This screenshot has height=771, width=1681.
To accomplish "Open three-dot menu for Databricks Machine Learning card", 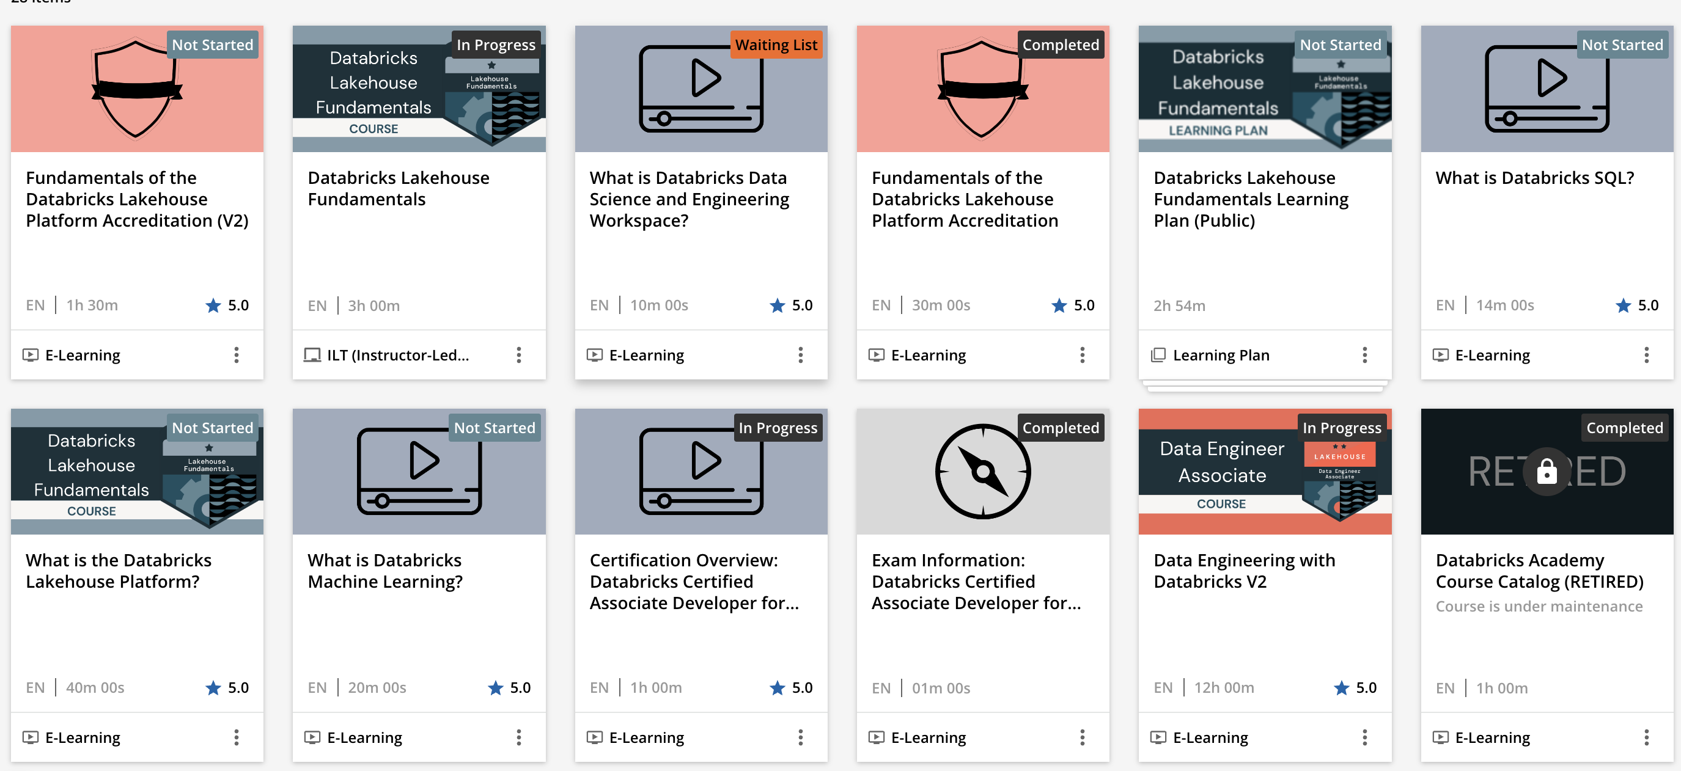I will (519, 737).
